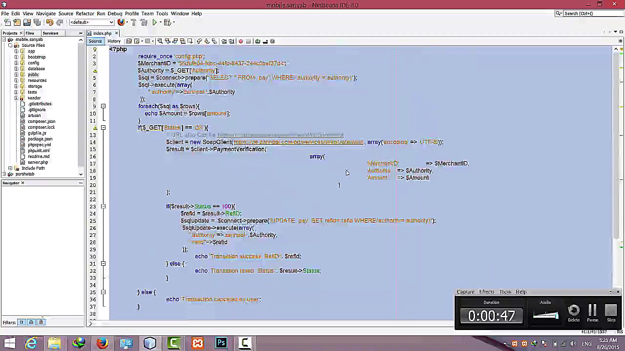Click the New File toolbar icon
The image size is (625, 351).
click(7, 22)
